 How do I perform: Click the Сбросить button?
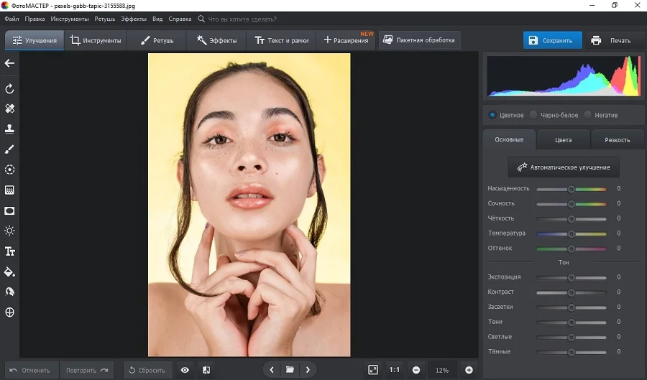[x=147, y=370]
